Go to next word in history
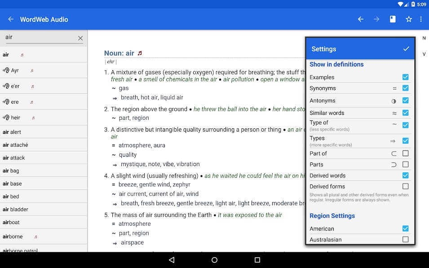 tap(377, 19)
